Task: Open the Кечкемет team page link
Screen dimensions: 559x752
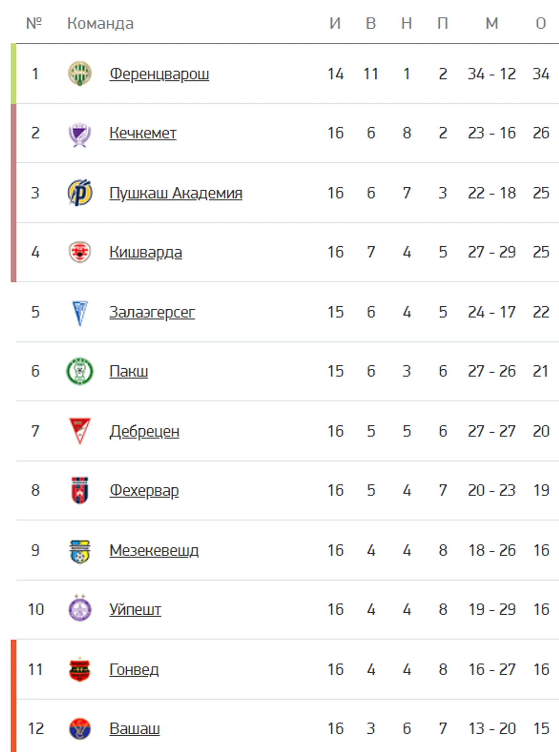Action: point(143,133)
